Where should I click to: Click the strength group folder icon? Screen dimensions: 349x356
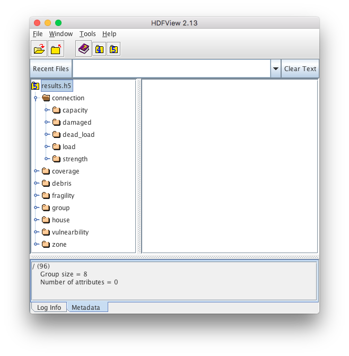point(56,159)
